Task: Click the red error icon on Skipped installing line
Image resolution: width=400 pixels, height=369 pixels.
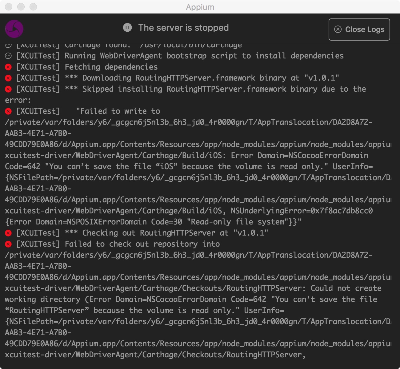Action: (8, 89)
